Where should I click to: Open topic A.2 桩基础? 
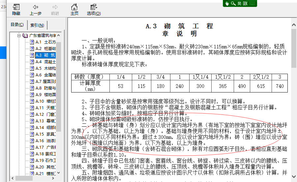click(x=45, y=49)
